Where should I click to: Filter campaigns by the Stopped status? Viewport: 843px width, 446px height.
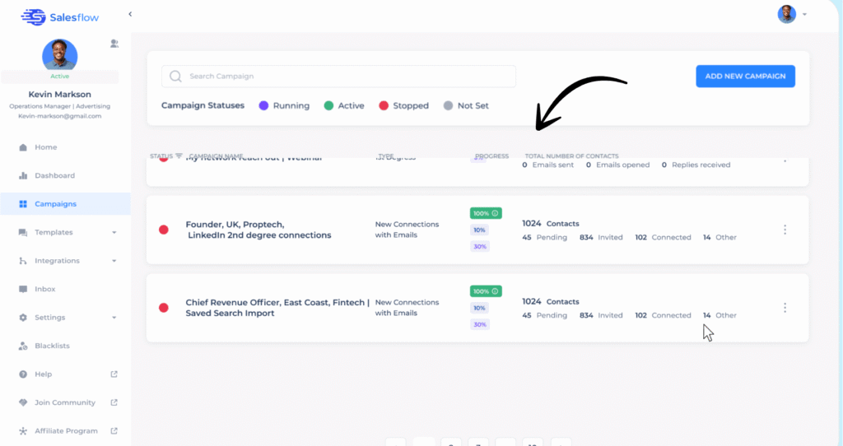pyautogui.click(x=403, y=105)
